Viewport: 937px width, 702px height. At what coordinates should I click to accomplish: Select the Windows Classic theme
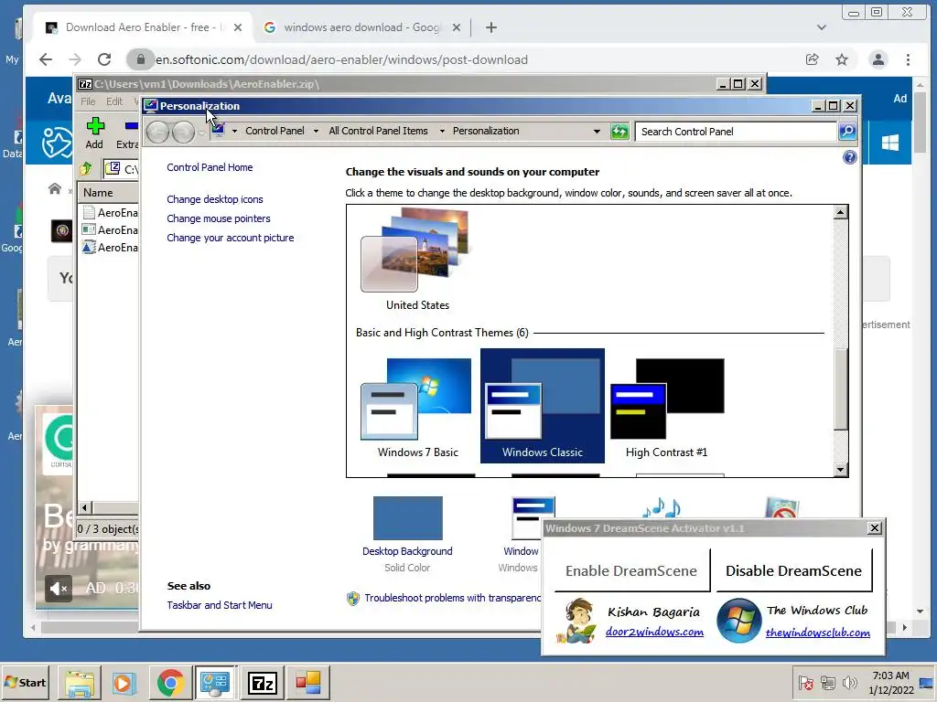(x=542, y=406)
